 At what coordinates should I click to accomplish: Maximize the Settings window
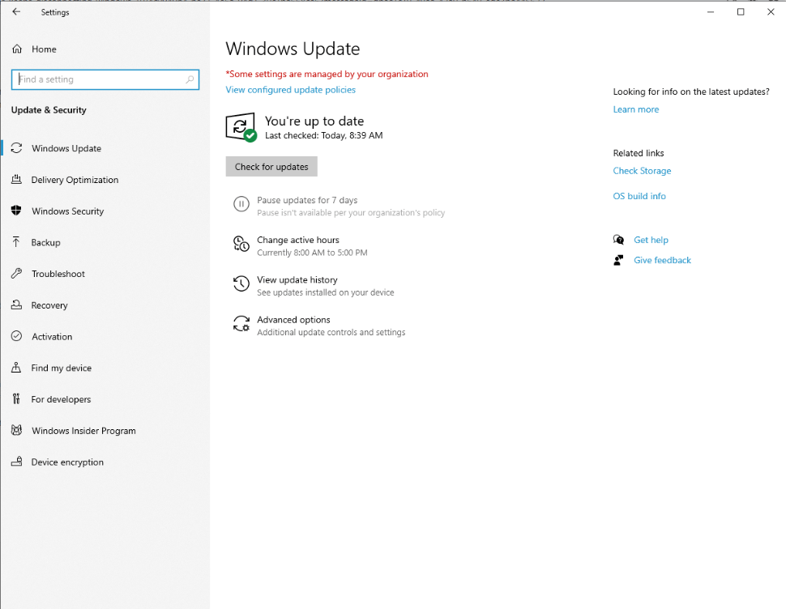tap(741, 11)
